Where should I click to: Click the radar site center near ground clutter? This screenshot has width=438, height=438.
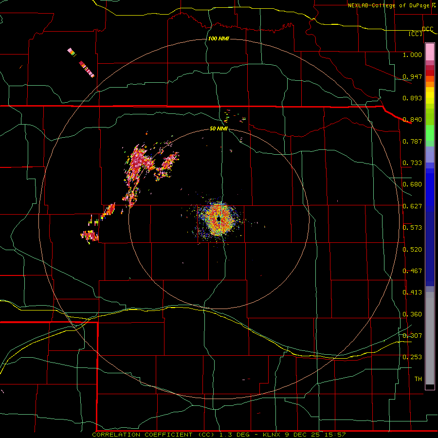(219, 219)
